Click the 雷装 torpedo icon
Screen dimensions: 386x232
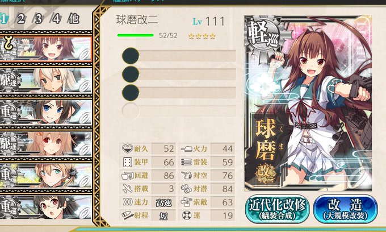(186, 162)
